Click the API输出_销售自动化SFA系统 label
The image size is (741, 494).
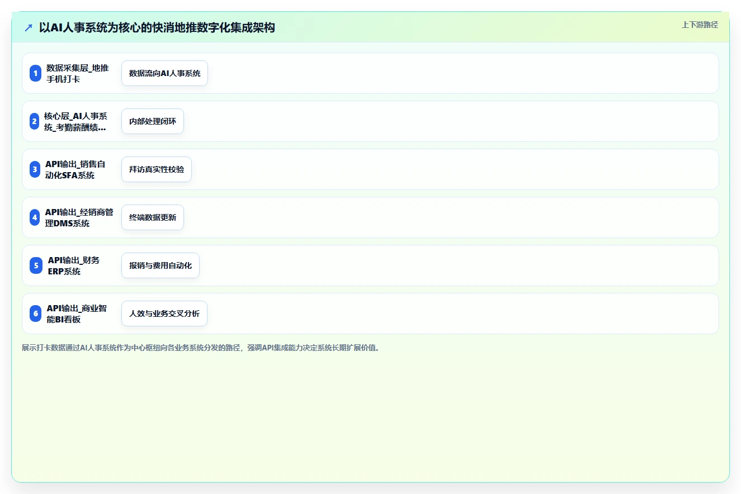point(75,169)
